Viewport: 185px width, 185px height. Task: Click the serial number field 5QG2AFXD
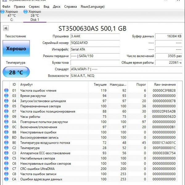(x=95, y=43)
